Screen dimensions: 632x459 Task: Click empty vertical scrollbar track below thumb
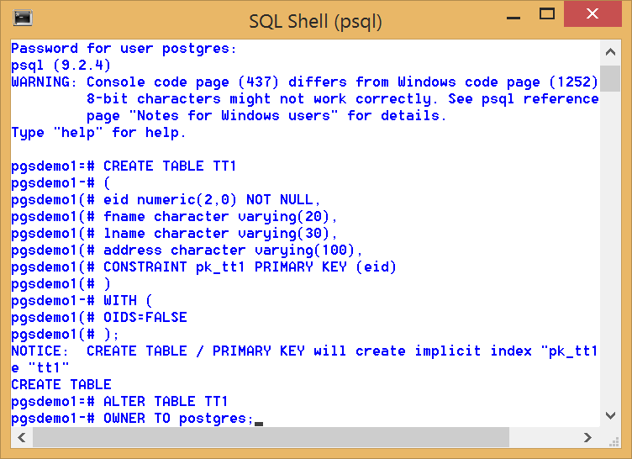611,252
